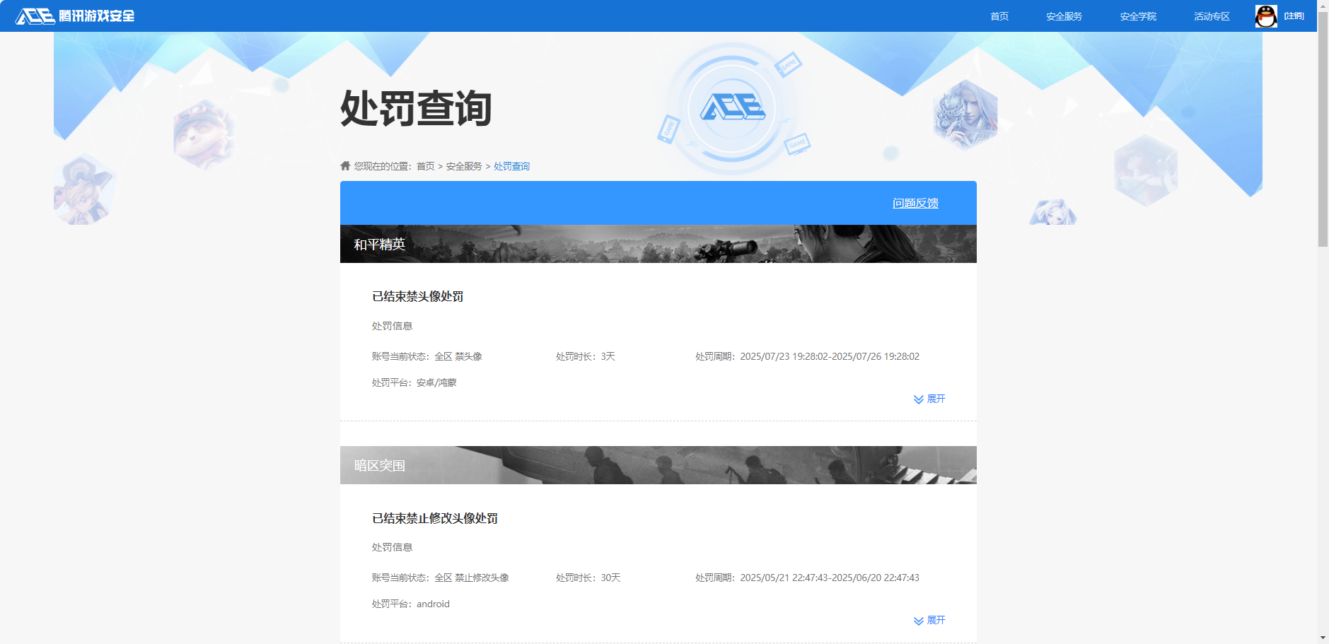The width and height of the screenshot is (1329, 644).
Task: Click the [注销] logout link
Action: click(x=1294, y=16)
